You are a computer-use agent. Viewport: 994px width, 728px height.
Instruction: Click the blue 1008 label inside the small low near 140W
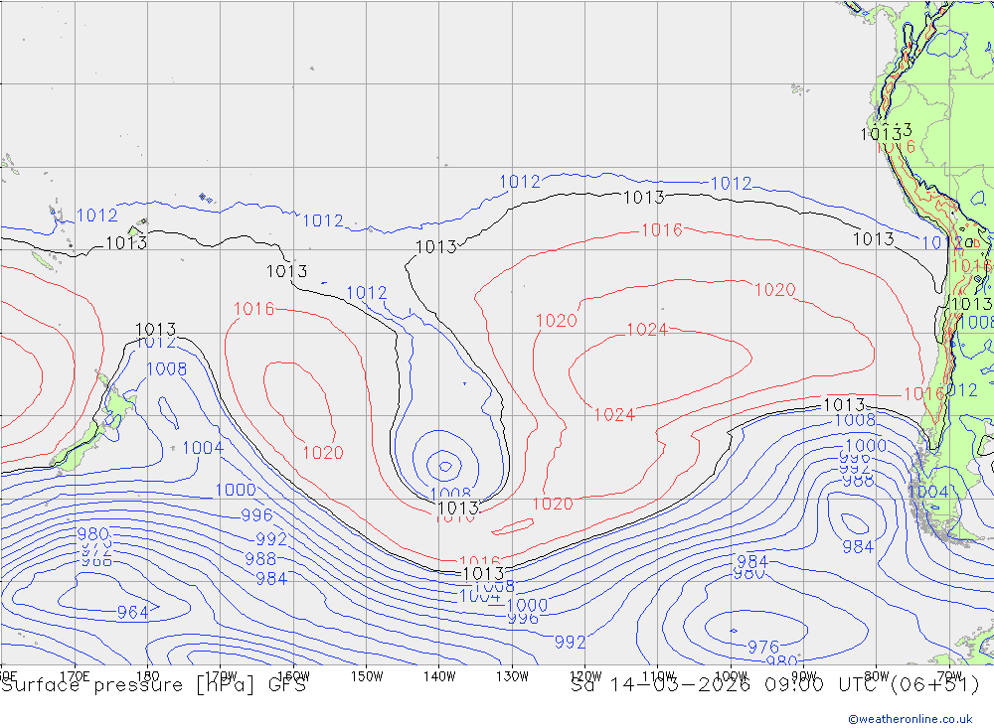pyautogui.click(x=450, y=493)
